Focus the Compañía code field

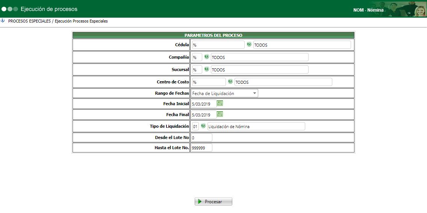197,57
